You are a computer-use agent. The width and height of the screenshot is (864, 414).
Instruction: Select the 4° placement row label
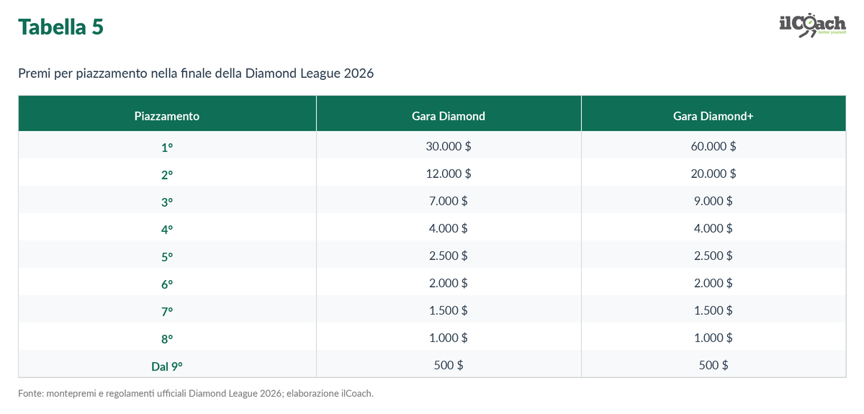[167, 229]
